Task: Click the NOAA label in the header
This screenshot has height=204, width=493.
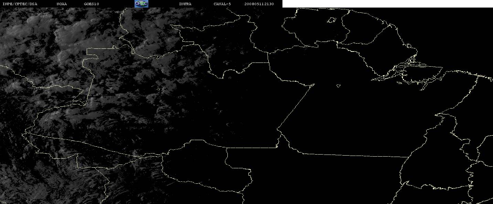Action: pos(62,4)
